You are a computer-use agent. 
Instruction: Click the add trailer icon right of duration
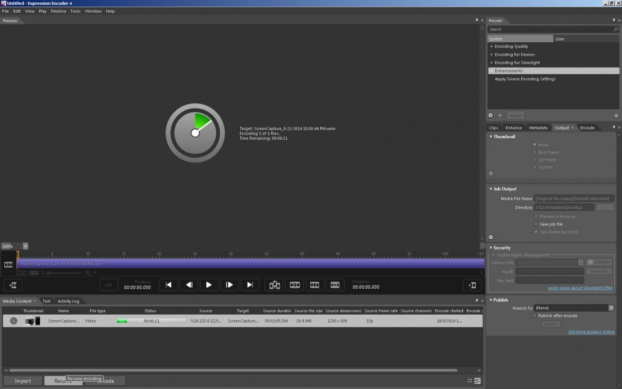click(x=472, y=285)
